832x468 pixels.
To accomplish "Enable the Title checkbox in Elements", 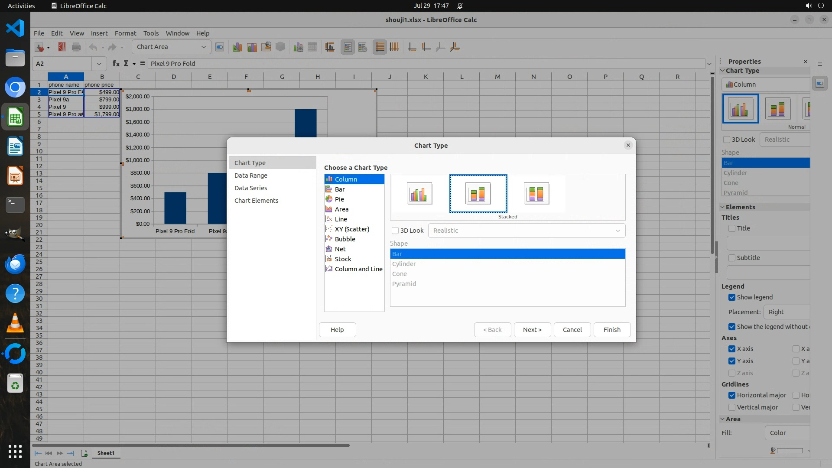I will (732, 228).
